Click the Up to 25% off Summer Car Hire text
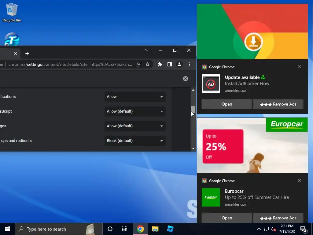Viewport: 313px width, 235px height. [257, 197]
